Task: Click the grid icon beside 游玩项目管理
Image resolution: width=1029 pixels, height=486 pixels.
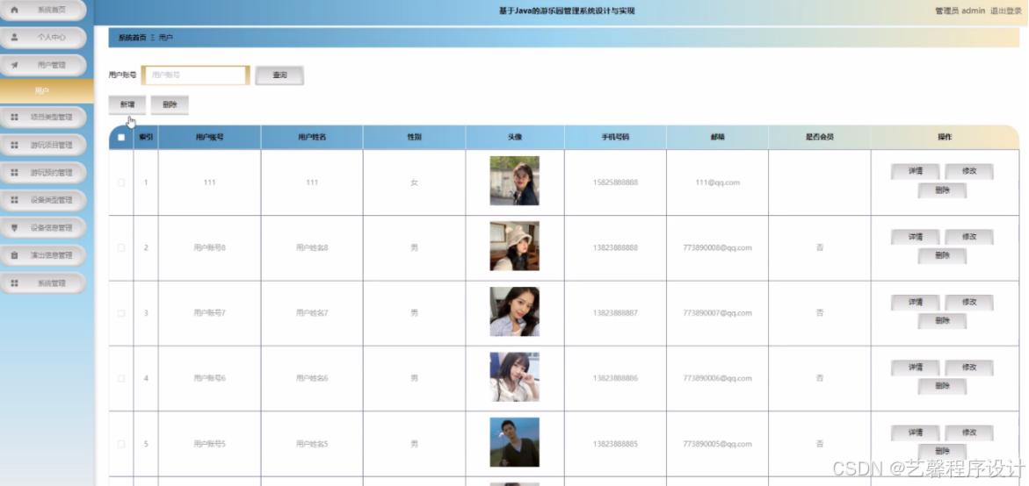Action: [14, 145]
